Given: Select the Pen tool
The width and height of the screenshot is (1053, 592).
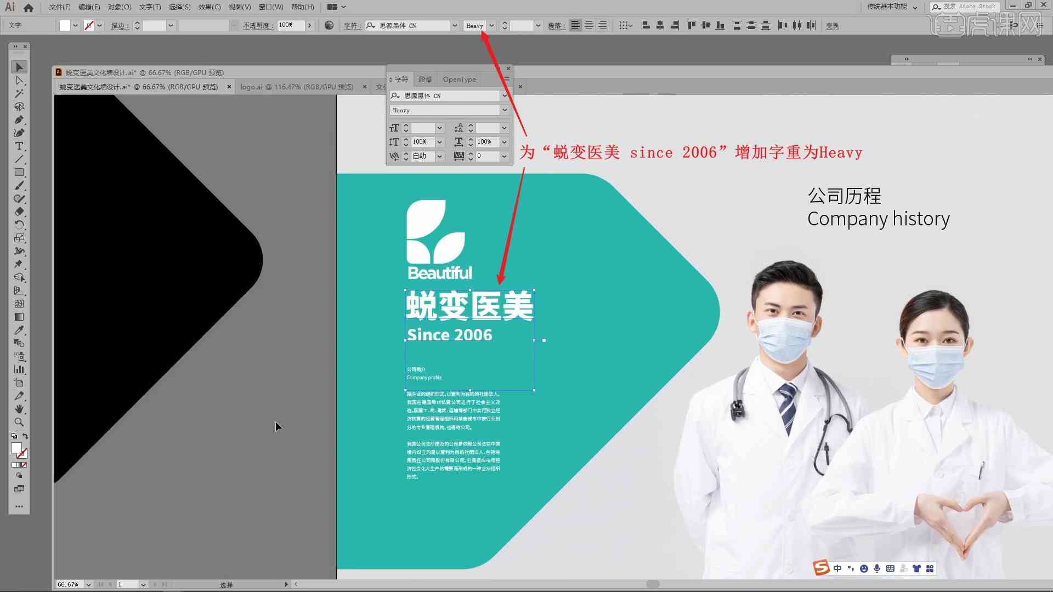Looking at the screenshot, I should point(19,120).
